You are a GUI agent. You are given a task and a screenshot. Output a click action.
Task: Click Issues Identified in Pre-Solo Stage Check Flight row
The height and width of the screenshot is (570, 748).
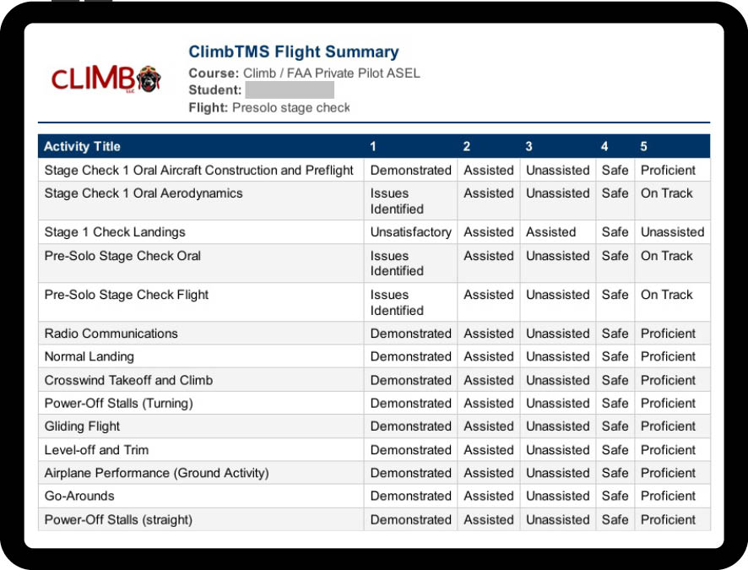397,302
